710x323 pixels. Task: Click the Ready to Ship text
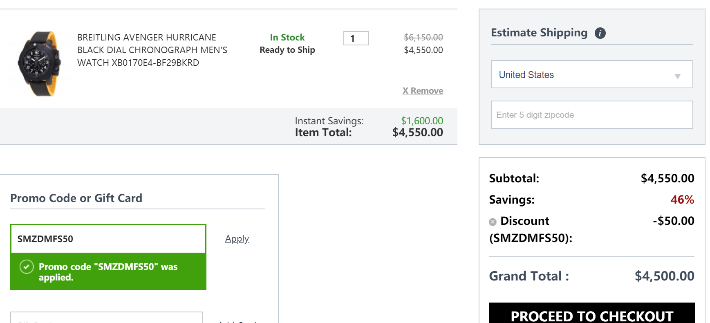coord(287,50)
